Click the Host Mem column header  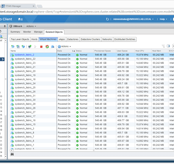160,51
